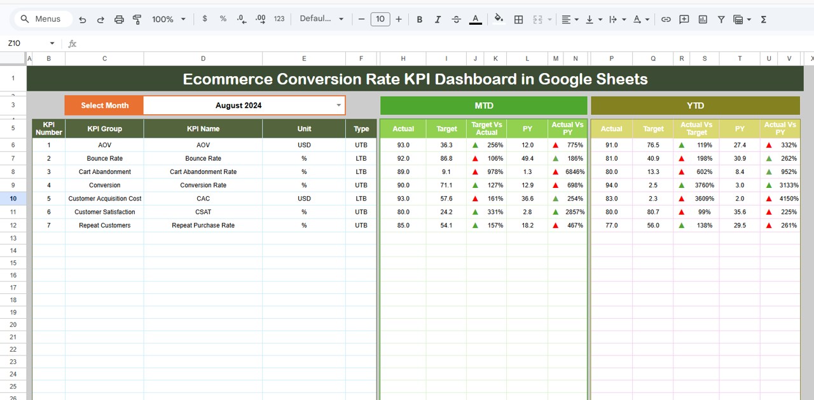The image size is (814, 400).
Task: Format as currency with dollar icon
Action: [x=204, y=19]
